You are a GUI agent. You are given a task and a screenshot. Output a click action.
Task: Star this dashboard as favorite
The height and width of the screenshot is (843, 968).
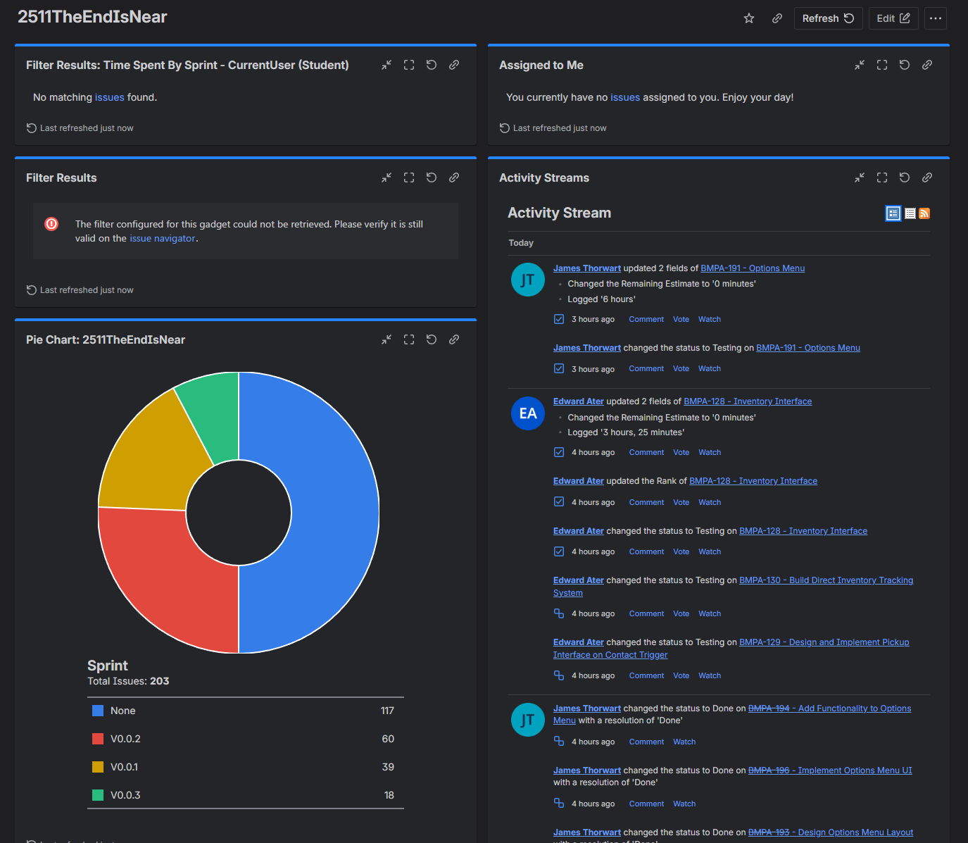(749, 18)
